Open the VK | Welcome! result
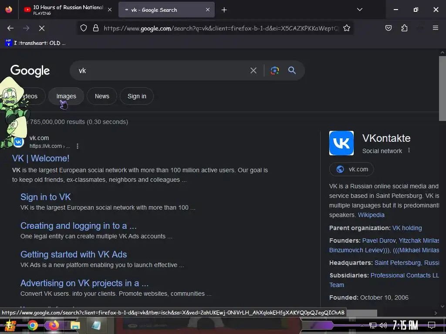 tap(41, 158)
